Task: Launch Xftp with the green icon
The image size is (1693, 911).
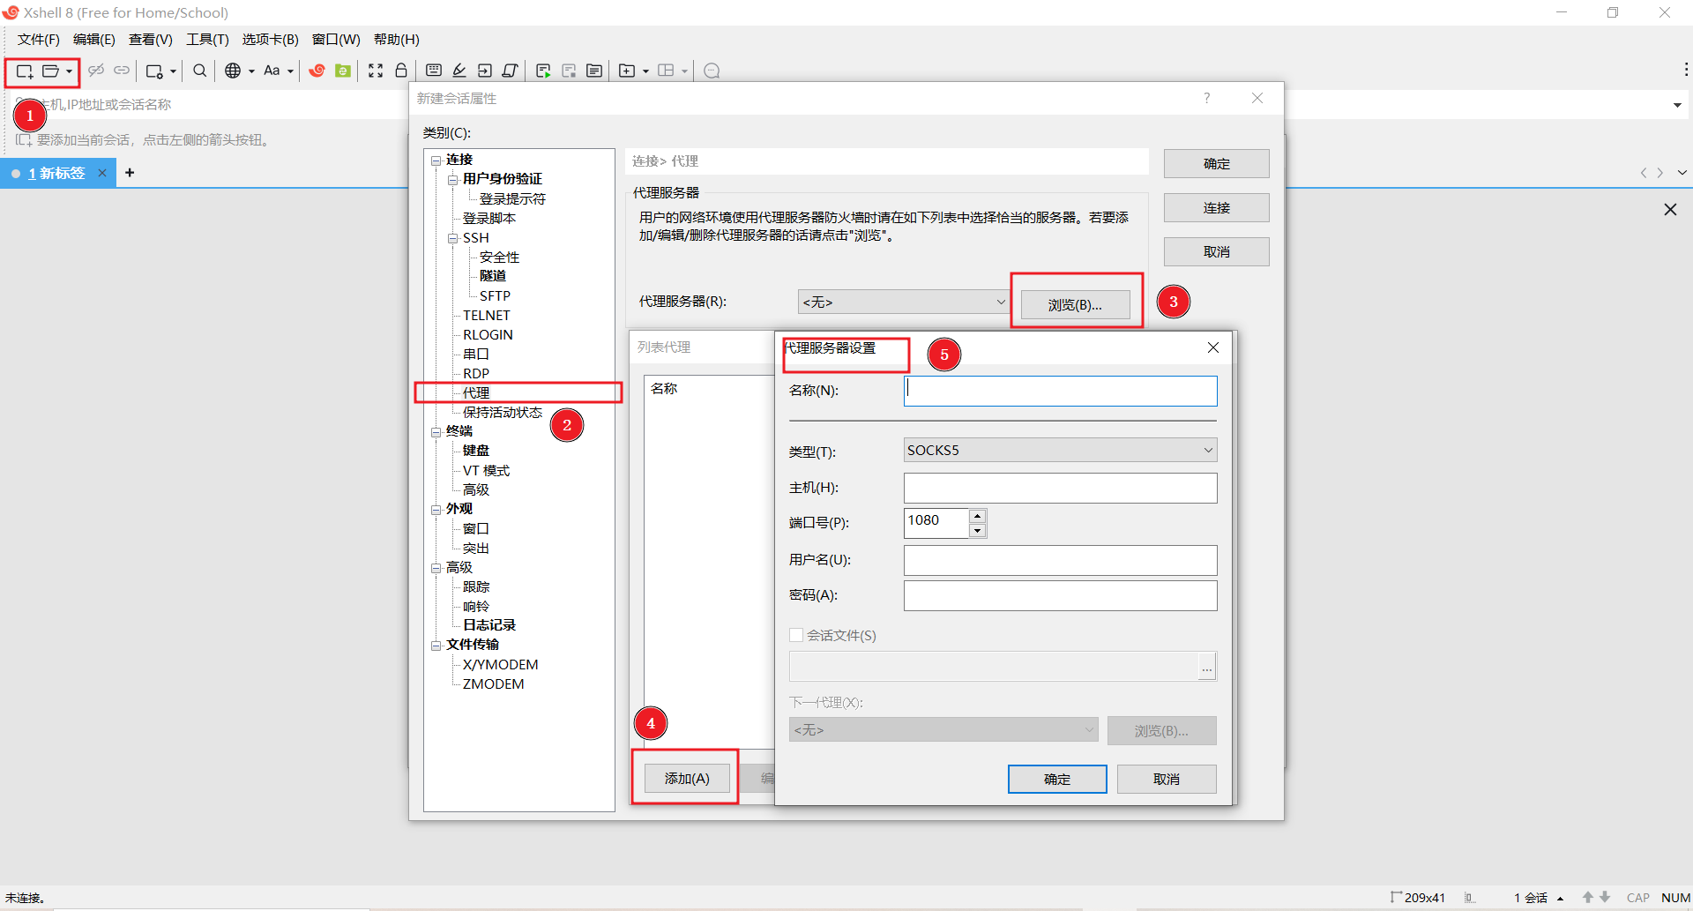Action: (343, 71)
